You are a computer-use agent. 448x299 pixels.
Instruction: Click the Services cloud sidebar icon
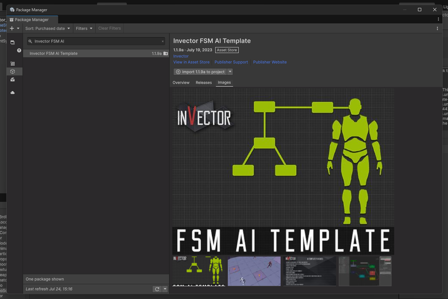(x=13, y=93)
